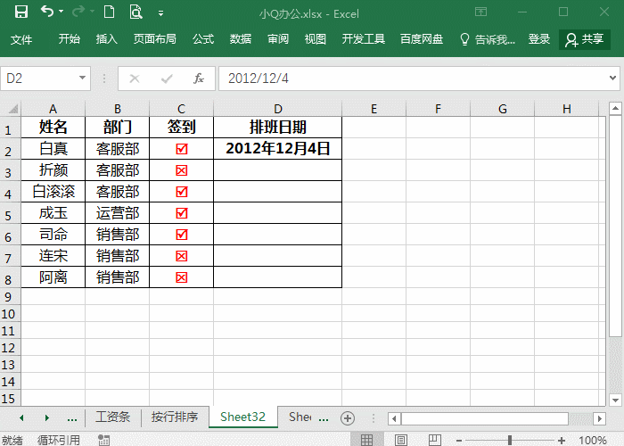
Task: Click the checked box in 白真 row
Action: click(x=182, y=149)
